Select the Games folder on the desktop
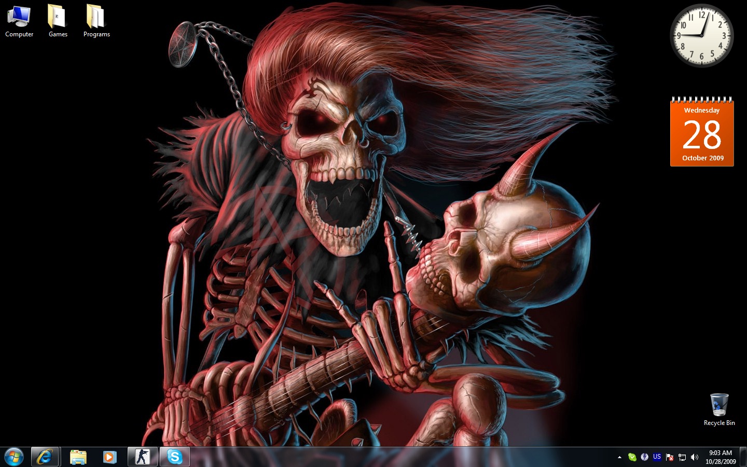Image resolution: width=747 pixels, height=467 pixels. pos(58,22)
